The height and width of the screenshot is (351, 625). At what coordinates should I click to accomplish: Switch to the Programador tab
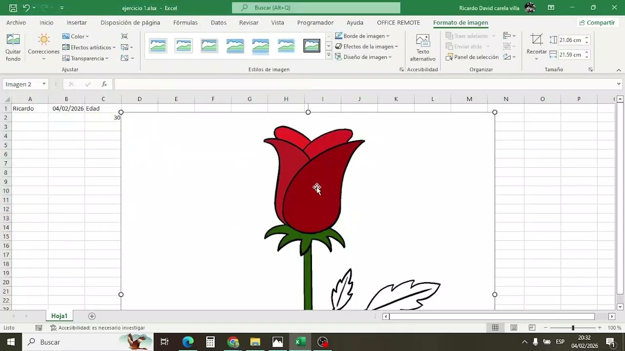pos(315,23)
